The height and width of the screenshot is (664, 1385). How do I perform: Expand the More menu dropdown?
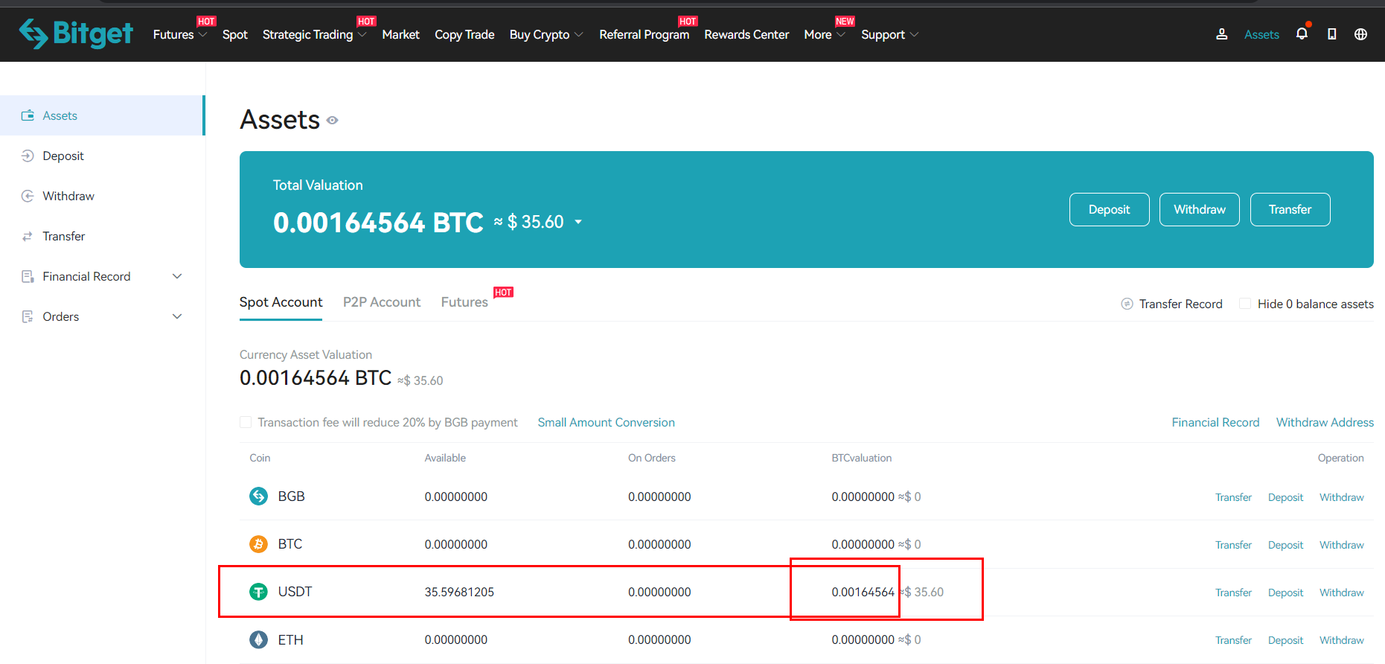coord(841,34)
